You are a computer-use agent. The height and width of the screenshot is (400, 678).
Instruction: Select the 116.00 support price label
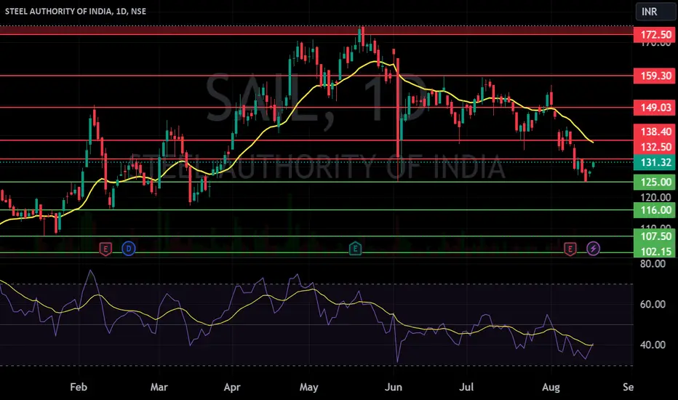(654, 210)
